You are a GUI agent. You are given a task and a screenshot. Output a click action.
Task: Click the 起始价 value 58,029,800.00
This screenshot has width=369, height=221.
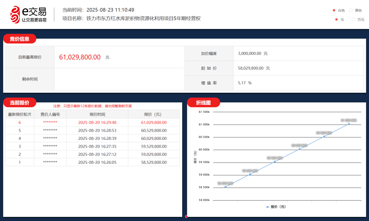point(251,68)
